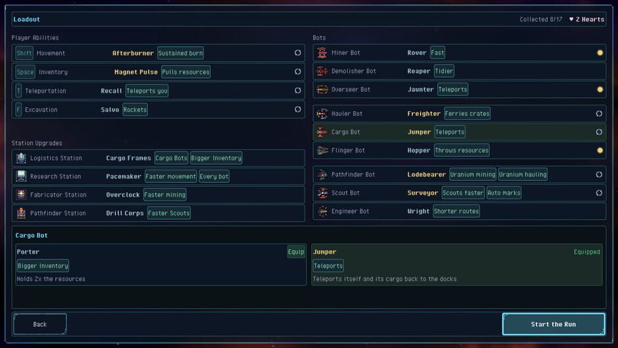Click the Miner Bot icon

click(x=322, y=53)
